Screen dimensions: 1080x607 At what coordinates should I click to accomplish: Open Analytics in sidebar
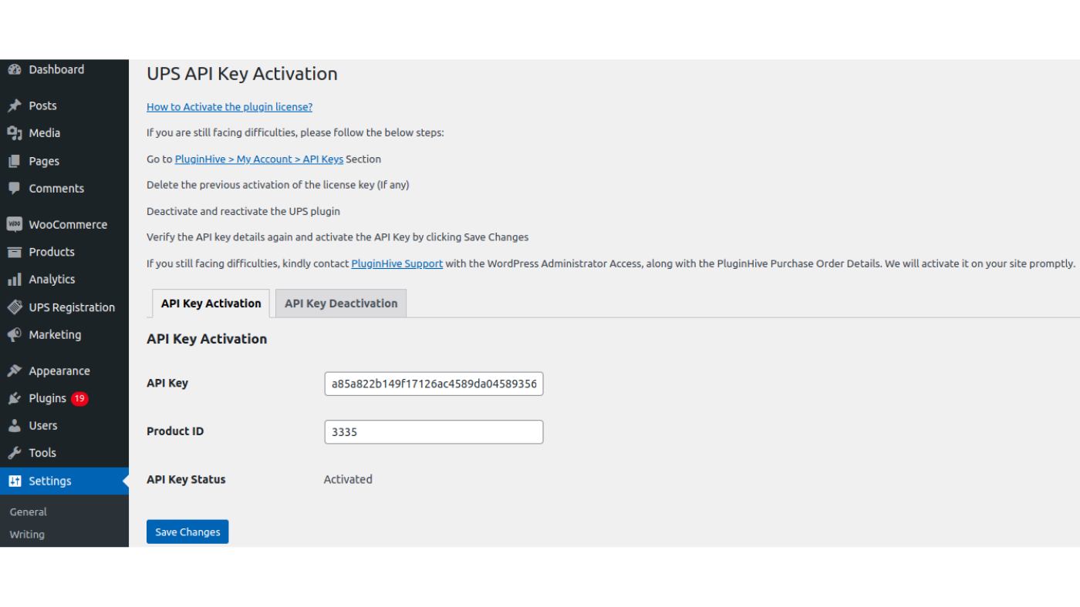[52, 280]
